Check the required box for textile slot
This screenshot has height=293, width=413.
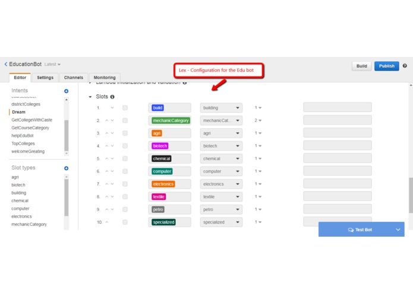tap(125, 196)
